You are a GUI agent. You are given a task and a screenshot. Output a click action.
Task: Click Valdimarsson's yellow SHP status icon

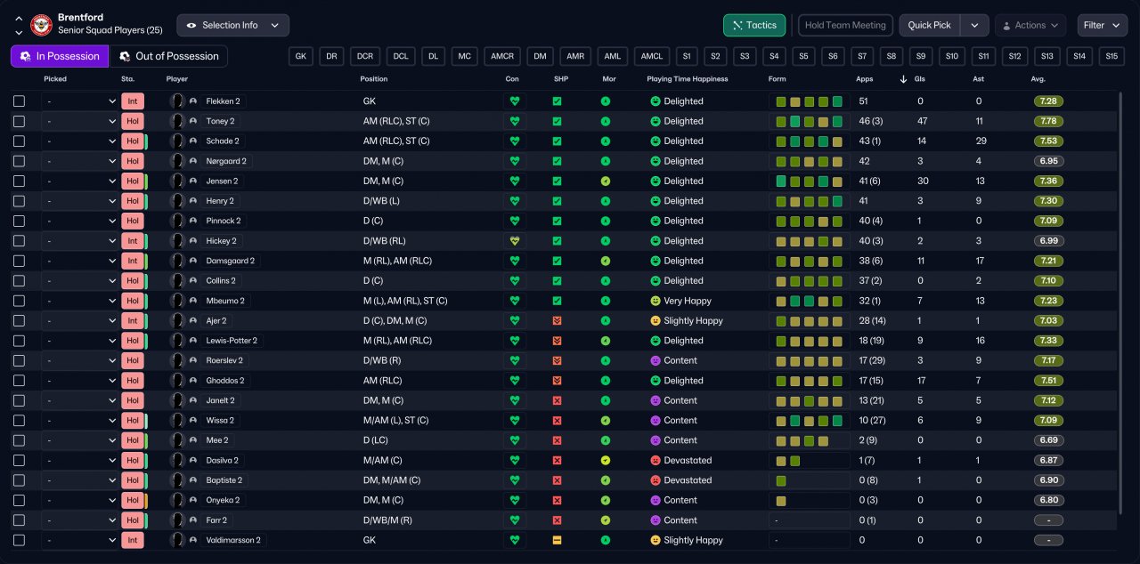(x=557, y=540)
